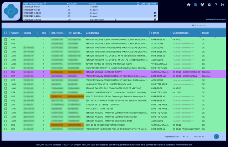Viewport: 228px width, 147px height.
Task: Click comment 'OK 17/02 - IDEM 3552AGN'
Action: tap(185, 76)
